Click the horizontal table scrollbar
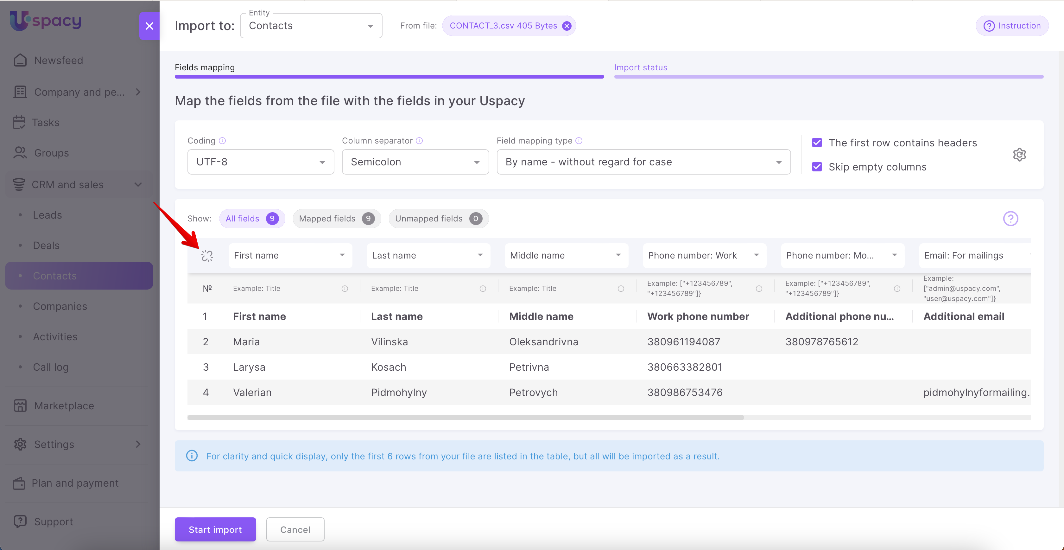Screen dimensions: 1064x550 click(x=465, y=418)
